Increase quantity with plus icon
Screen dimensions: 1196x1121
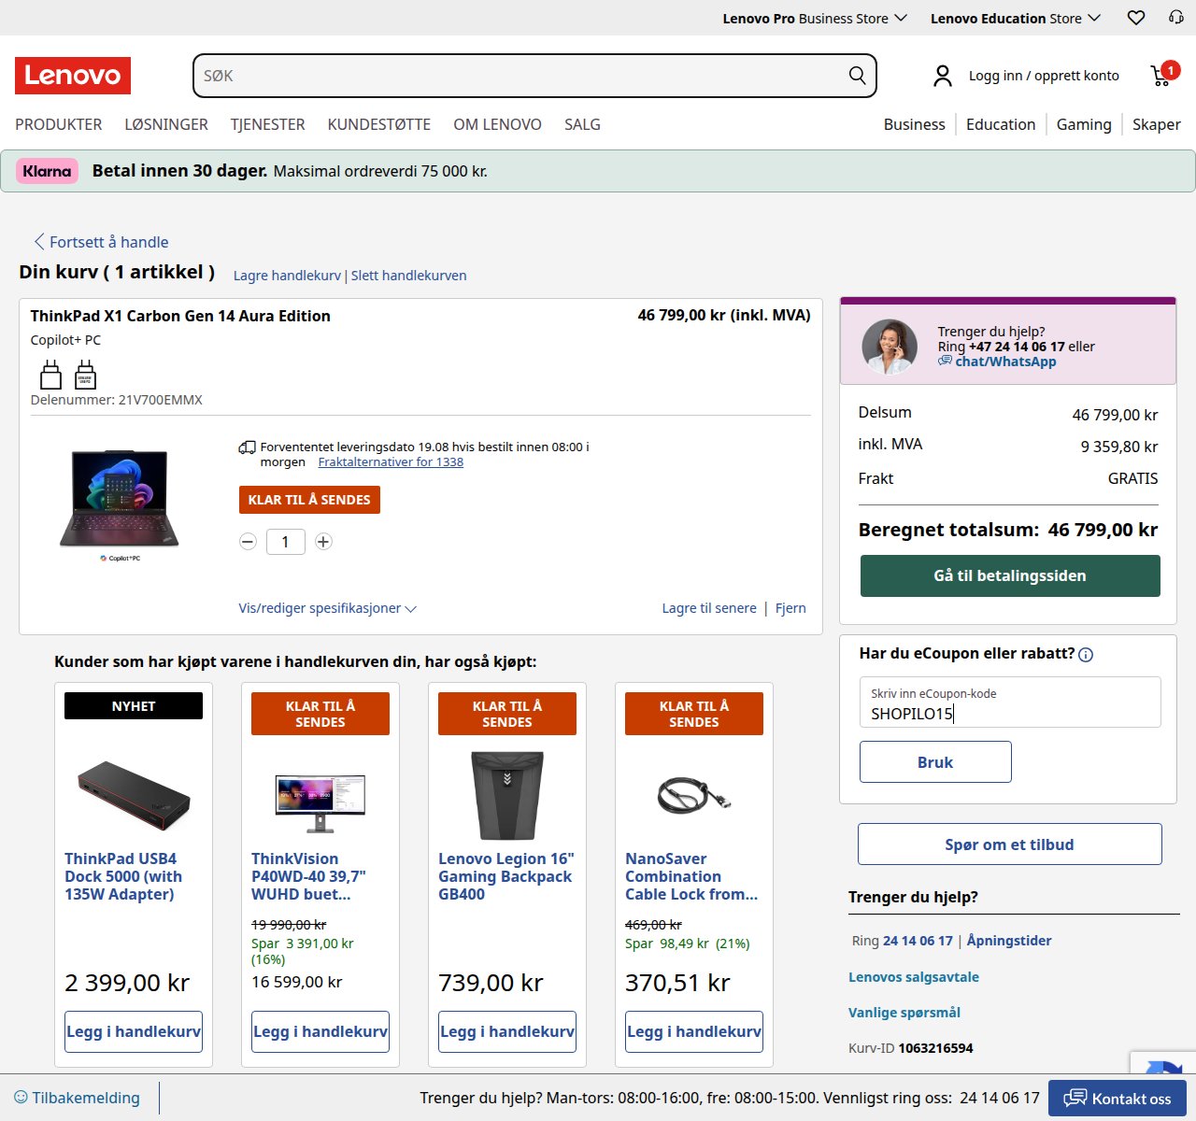point(323,542)
